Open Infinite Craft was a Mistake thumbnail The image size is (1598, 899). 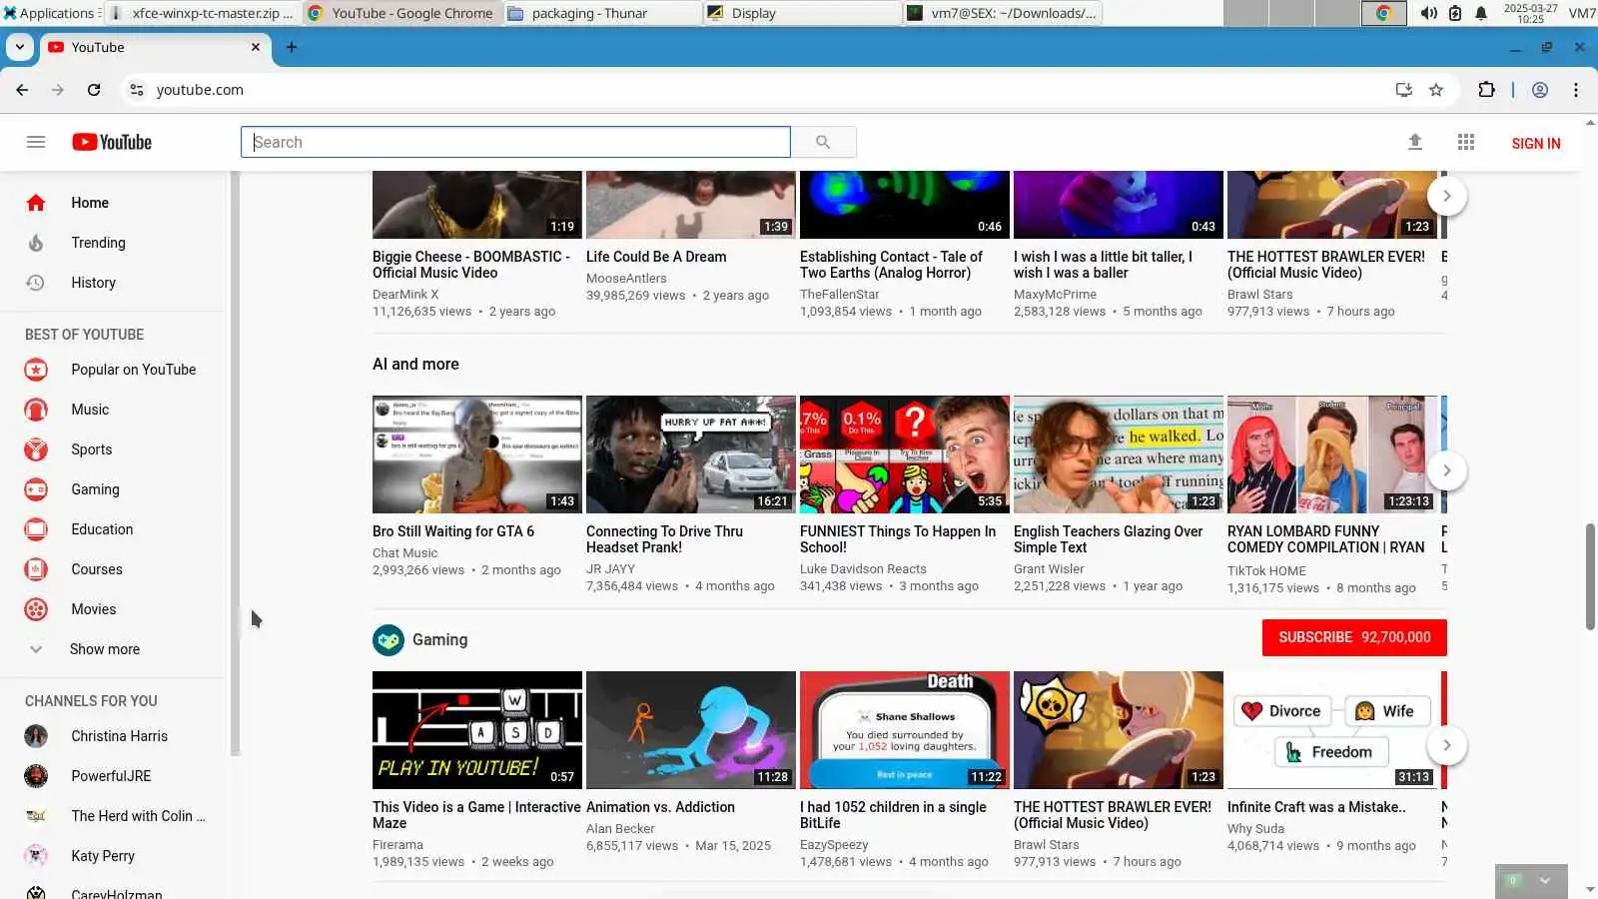[x=1332, y=730]
